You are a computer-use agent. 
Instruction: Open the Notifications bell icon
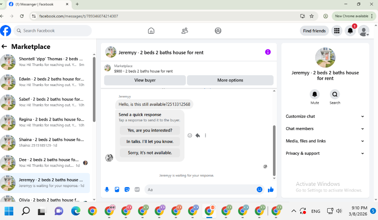350,31
